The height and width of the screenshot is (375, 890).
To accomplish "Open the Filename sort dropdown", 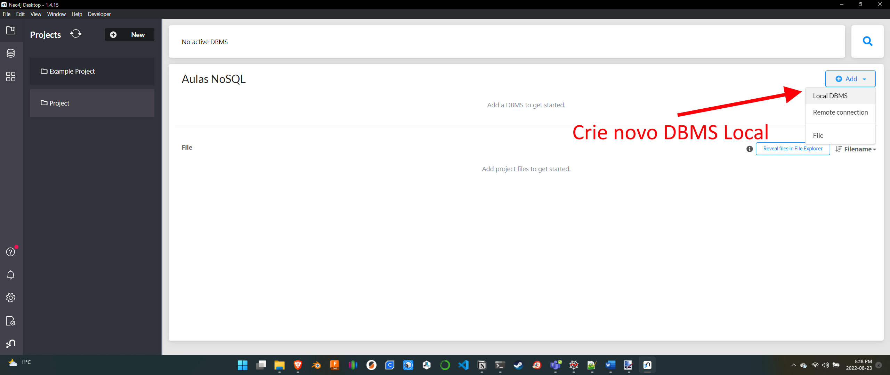I will pos(856,149).
